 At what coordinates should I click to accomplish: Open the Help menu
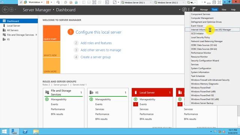pyautogui.click(x=233, y=10)
